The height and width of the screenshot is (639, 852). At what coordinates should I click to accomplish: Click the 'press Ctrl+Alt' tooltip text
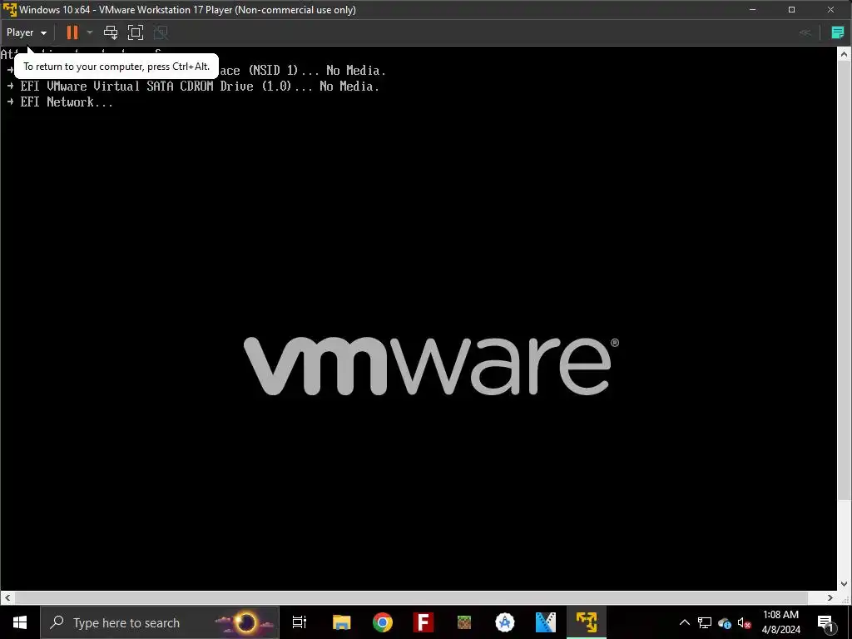pyautogui.click(x=116, y=67)
